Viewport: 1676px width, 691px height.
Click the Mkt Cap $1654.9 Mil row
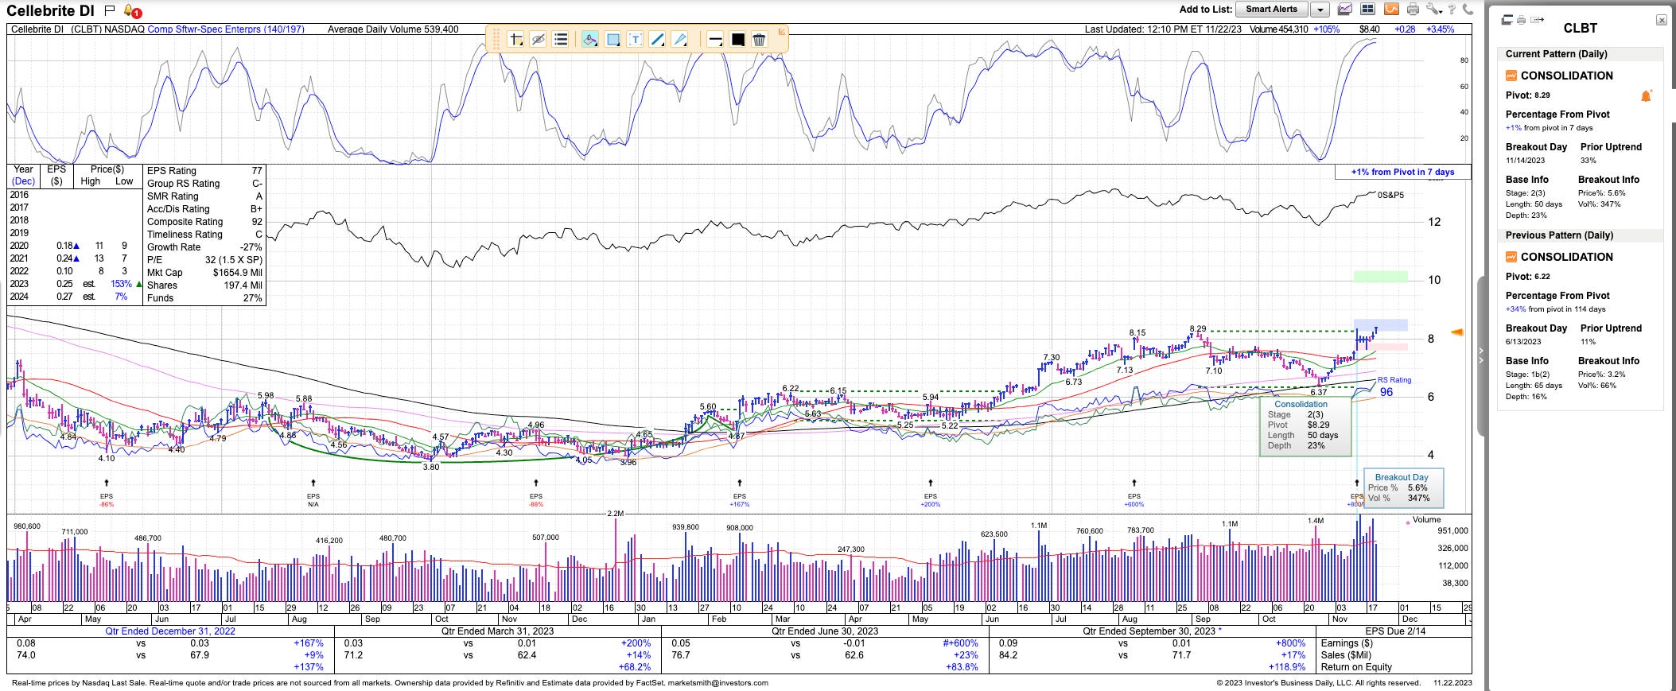(x=204, y=273)
